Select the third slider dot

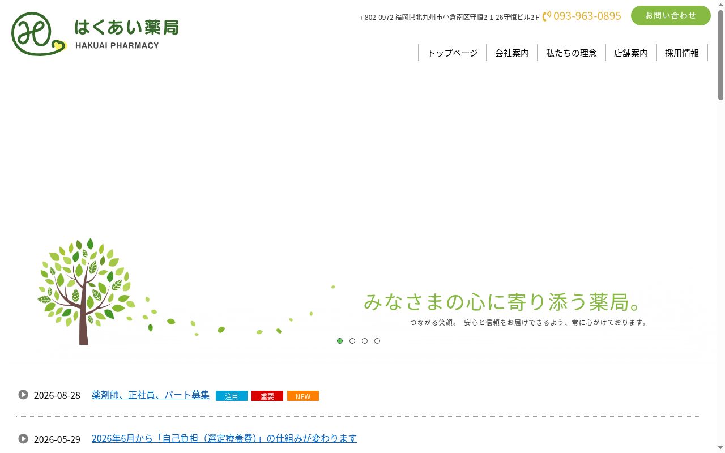coord(365,341)
